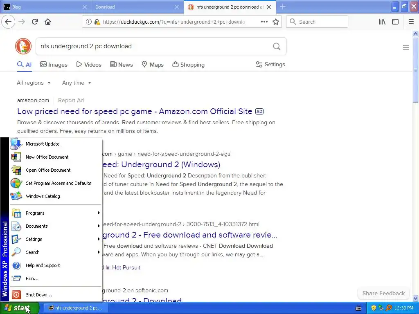Select the News search tab
This screenshot has height=314, width=419.
pos(121,65)
